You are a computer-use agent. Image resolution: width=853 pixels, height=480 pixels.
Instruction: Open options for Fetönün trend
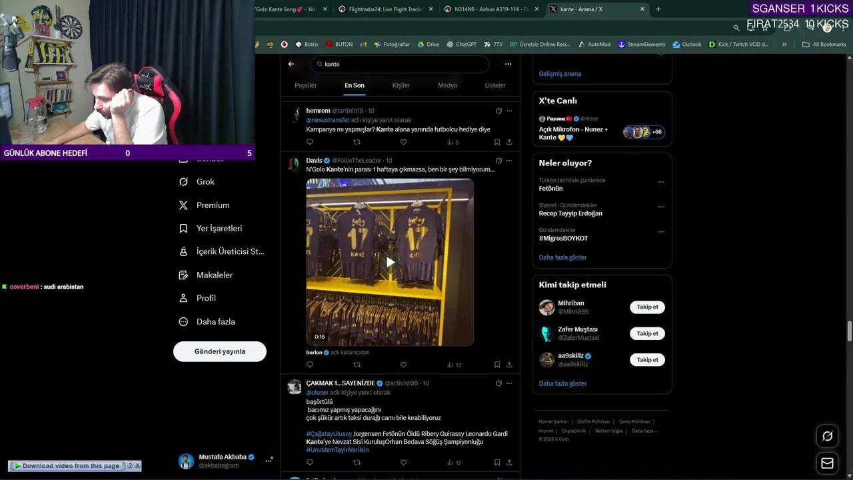click(661, 182)
